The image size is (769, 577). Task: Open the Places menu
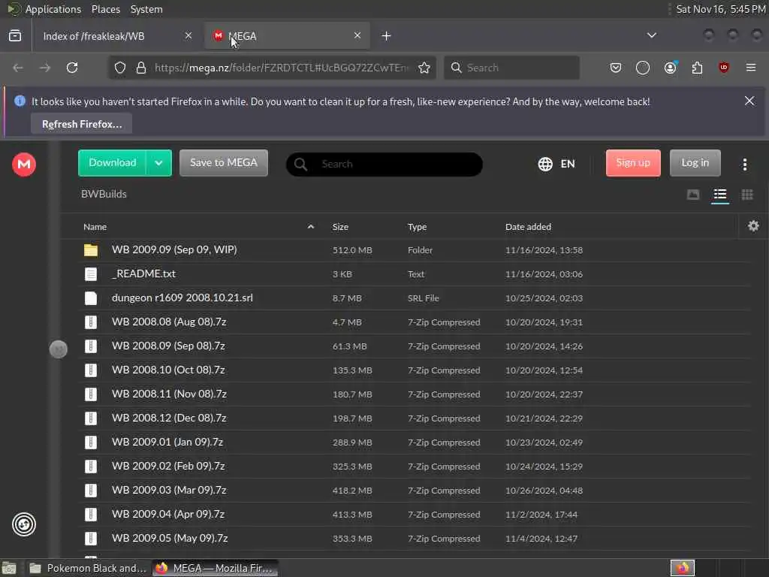tap(105, 9)
